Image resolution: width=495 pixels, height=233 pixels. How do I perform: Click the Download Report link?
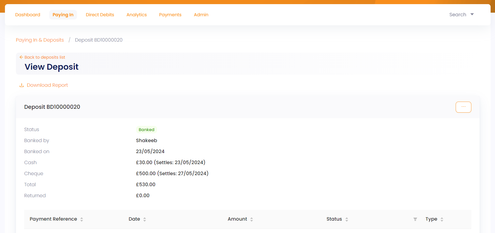pyautogui.click(x=47, y=85)
